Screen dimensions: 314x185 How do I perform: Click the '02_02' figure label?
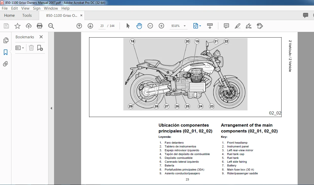tap(275, 113)
